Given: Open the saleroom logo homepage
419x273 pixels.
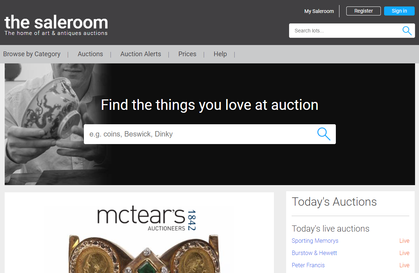Looking at the screenshot, I should point(56,25).
